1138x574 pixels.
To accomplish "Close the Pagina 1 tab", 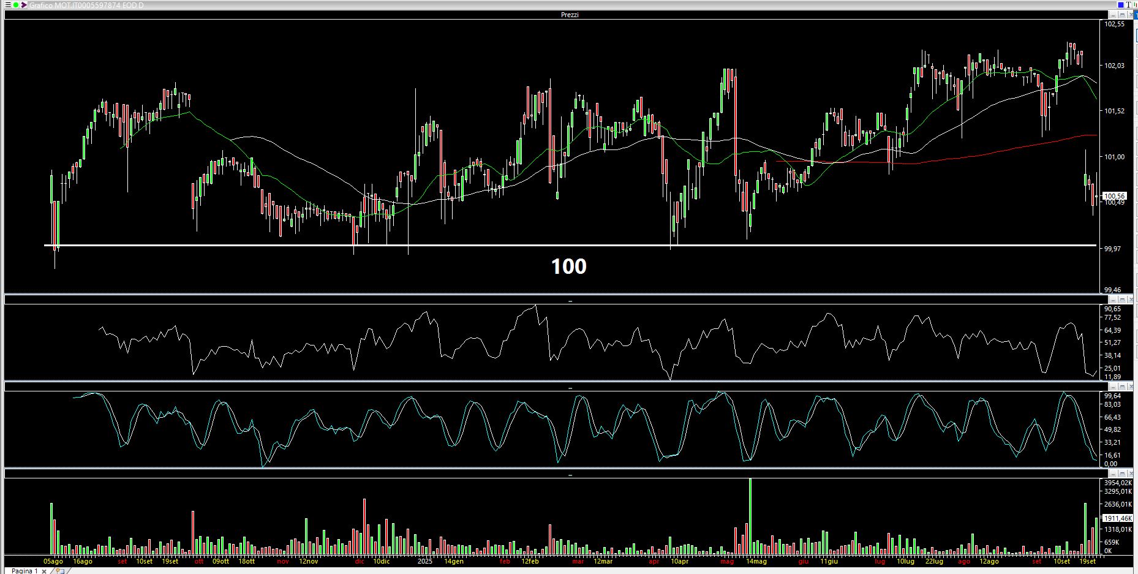I will 44,571.
